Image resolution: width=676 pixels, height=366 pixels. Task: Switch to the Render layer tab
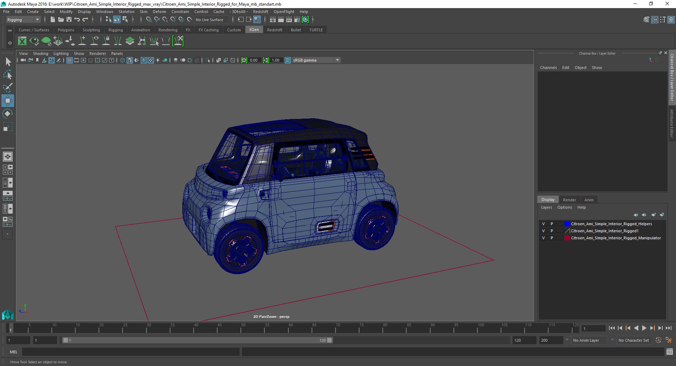pyautogui.click(x=569, y=200)
